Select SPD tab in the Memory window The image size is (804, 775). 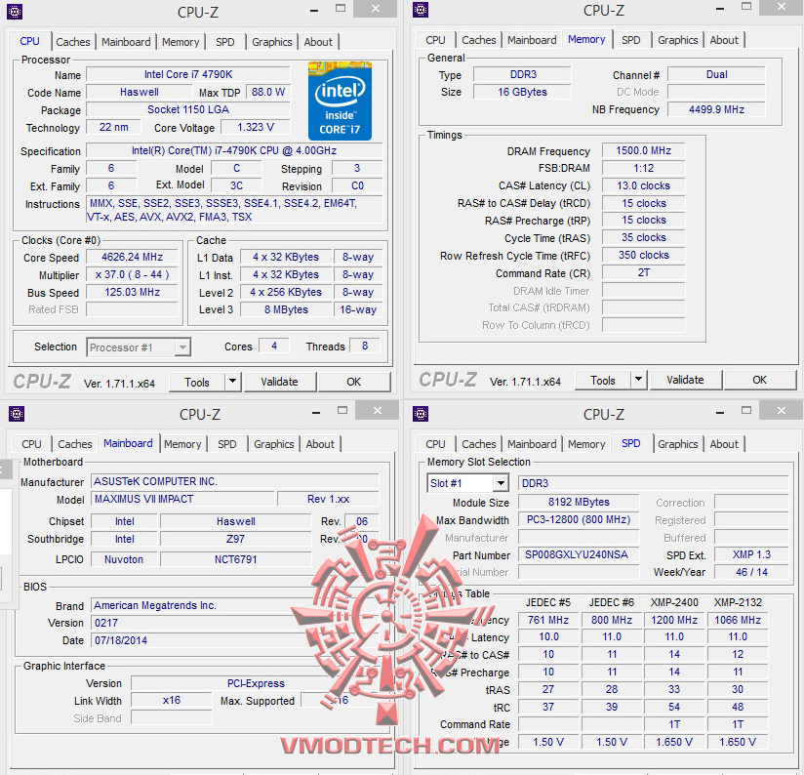(x=631, y=40)
